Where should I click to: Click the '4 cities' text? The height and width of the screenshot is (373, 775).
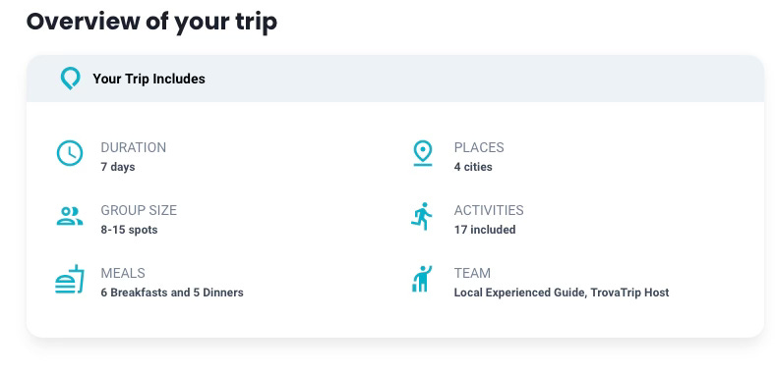pos(473,167)
